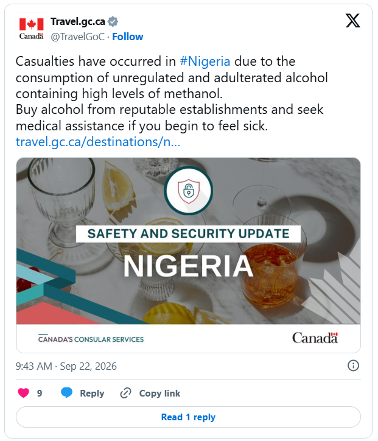
Task: Open the 9:43 AM Sep 22 timestamp
Action: pos(66,366)
